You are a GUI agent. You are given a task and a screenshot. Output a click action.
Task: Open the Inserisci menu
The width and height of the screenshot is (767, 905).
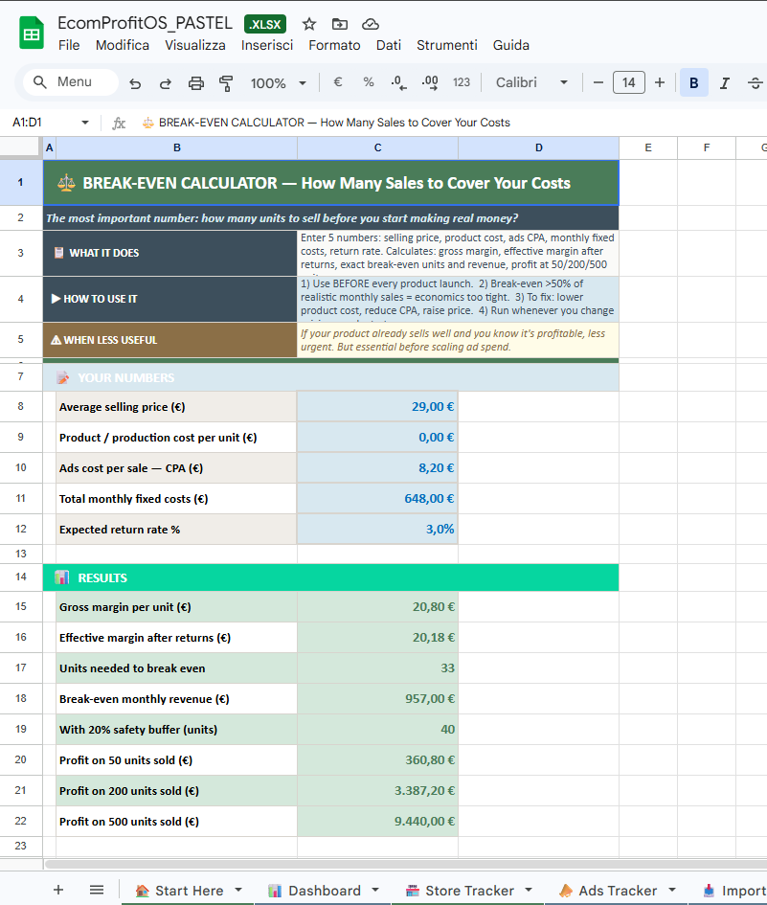coord(267,45)
